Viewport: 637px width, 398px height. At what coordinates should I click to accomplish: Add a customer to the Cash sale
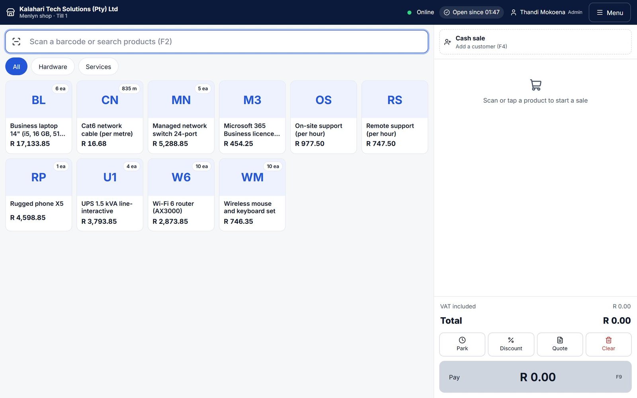click(535, 42)
